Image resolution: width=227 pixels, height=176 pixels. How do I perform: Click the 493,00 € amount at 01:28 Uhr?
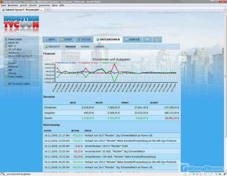point(78,167)
